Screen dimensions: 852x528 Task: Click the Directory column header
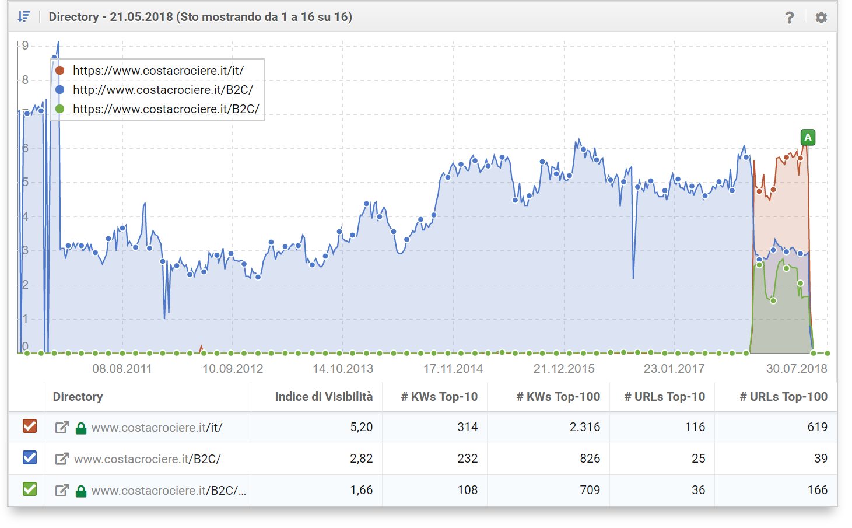point(78,397)
